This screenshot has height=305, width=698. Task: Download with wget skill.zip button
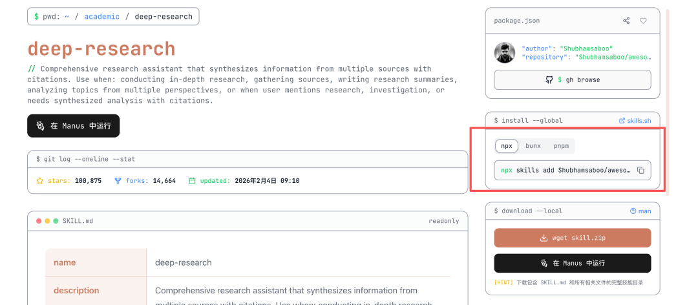coord(573,238)
